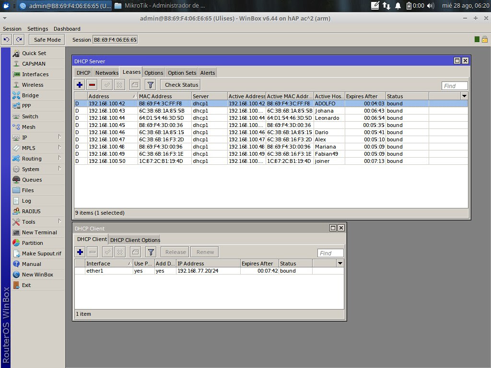
Task: Add a new DHCP client with the plus icon
Action: click(x=80, y=252)
